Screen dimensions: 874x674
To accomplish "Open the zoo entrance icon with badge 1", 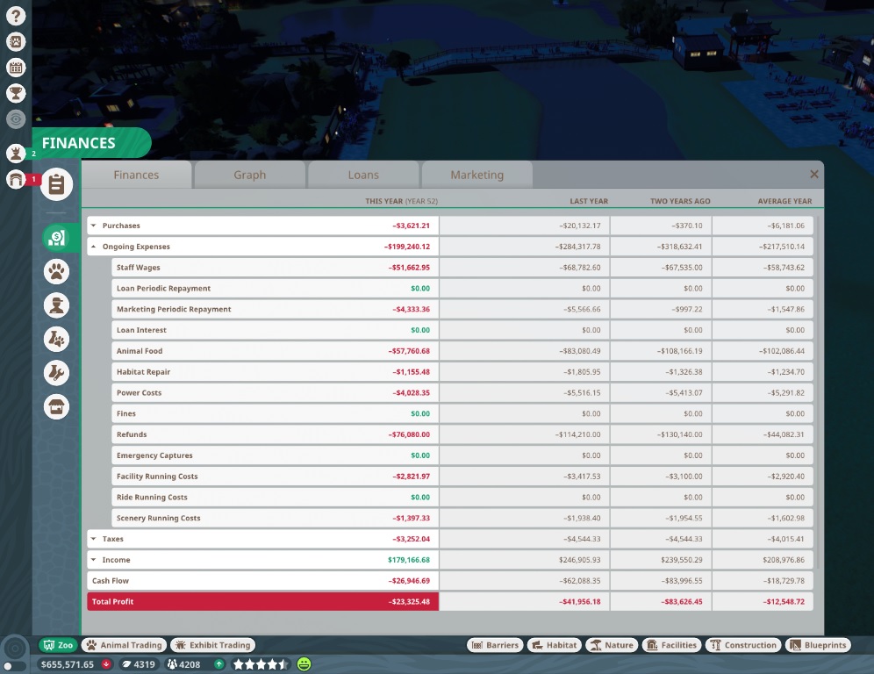I will tap(16, 180).
